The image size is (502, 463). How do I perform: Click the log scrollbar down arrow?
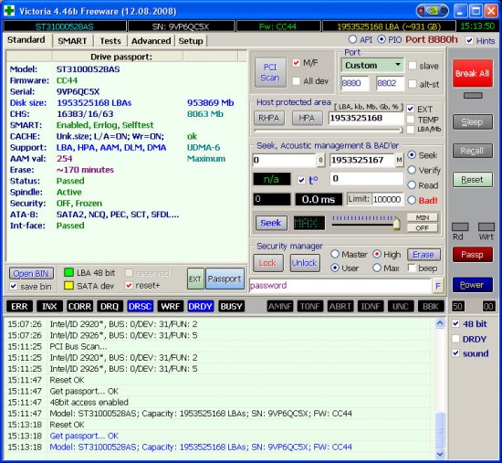[x=440, y=454]
